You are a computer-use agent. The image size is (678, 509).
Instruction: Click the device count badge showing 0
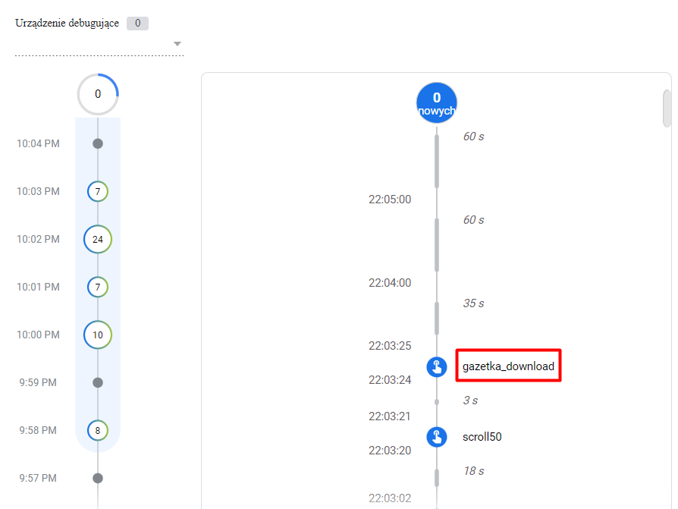click(x=137, y=24)
